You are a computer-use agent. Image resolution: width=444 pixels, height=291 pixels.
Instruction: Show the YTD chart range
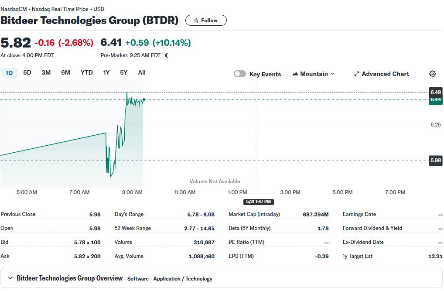pyautogui.click(x=87, y=73)
